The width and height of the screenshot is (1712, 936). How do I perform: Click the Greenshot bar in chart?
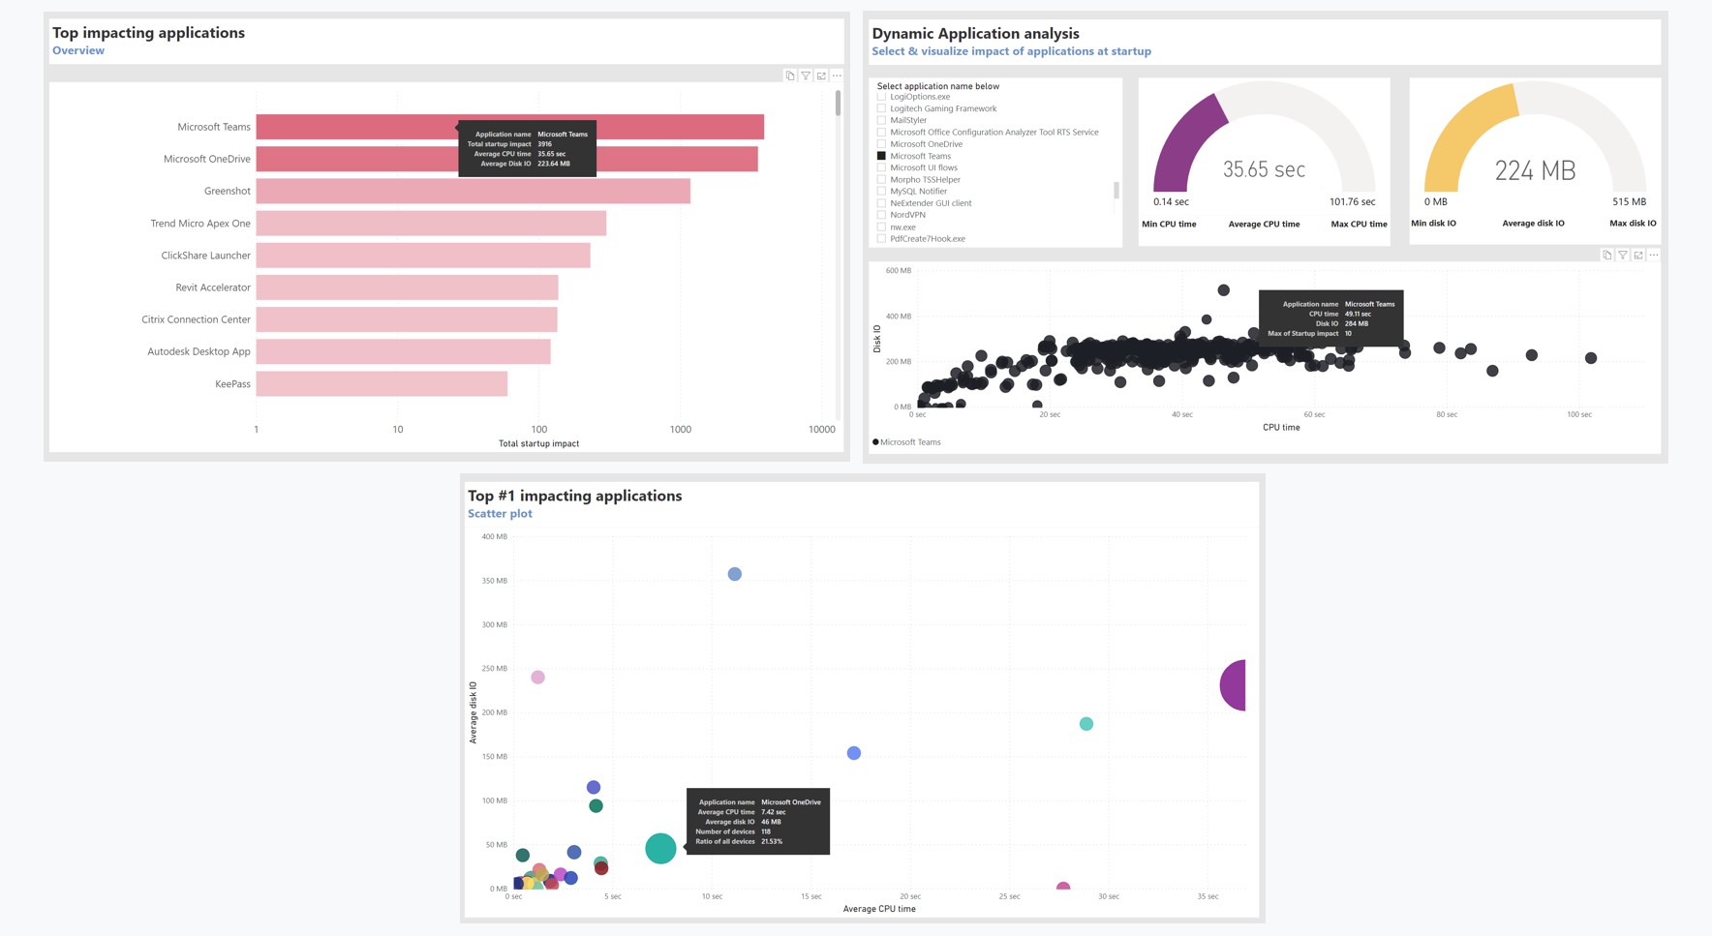473,191
